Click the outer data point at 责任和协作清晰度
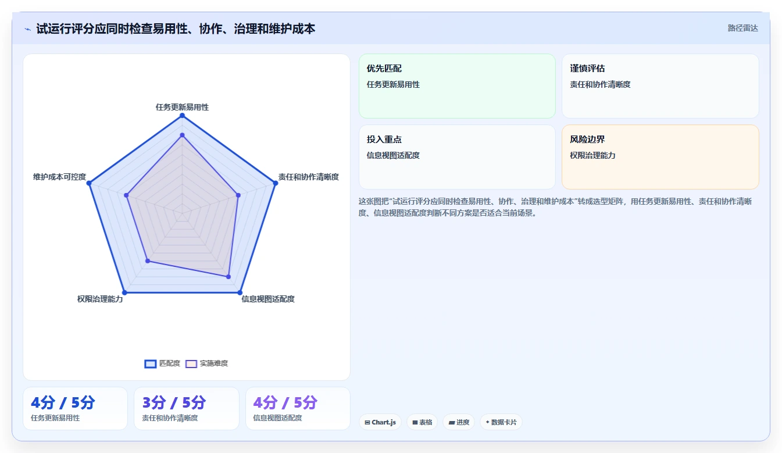The width and height of the screenshot is (782, 453). (x=275, y=183)
